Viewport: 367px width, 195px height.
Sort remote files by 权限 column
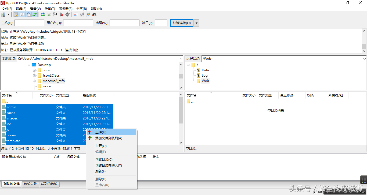coord(316,95)
